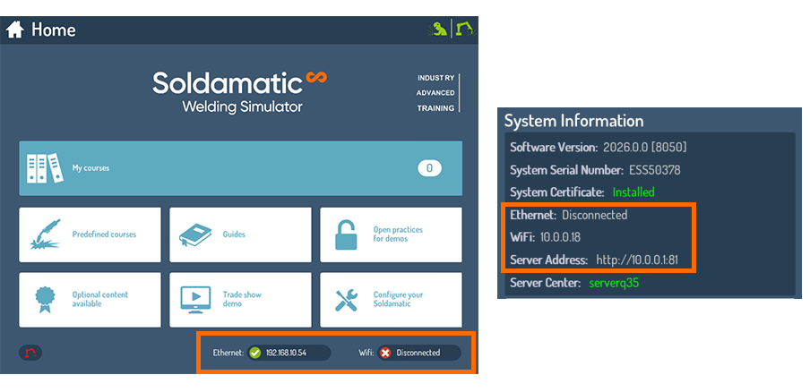
Task: Click the red Wifi disconnected X icon
Action: coord(385,353)
